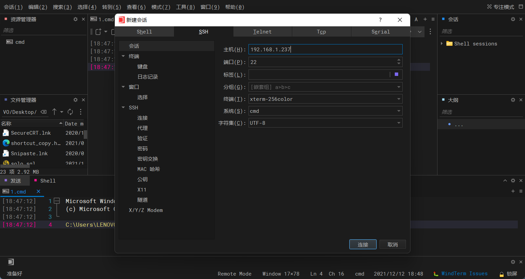Switch to bottom Shell tab
The width and height of the screenshot is (525, 279).
[45, 181]
